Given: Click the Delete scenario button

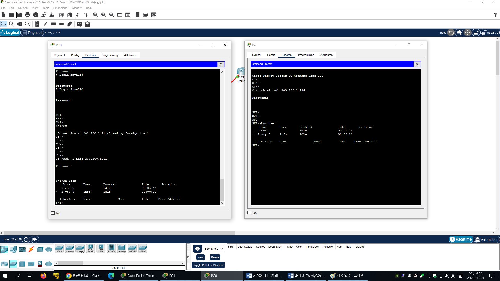Looking at the screenshot, I should click(x=215, y=257).
